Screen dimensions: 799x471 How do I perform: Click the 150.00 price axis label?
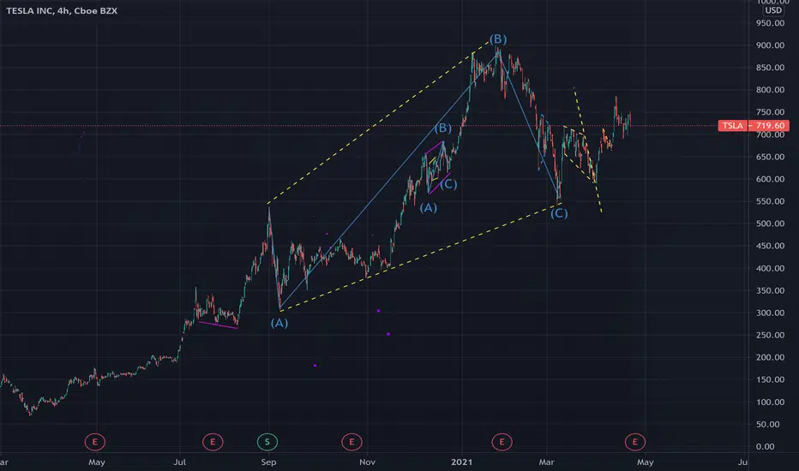pyautogui.click(x=770, y=380)
